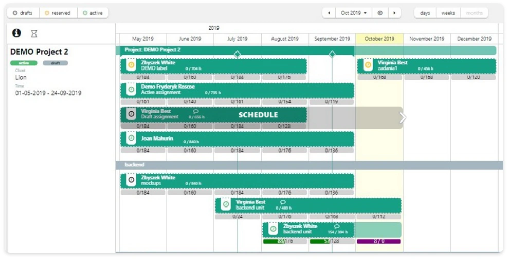Click status icon on Demo Fryderyk Roscoe assignment

(131, 89)
